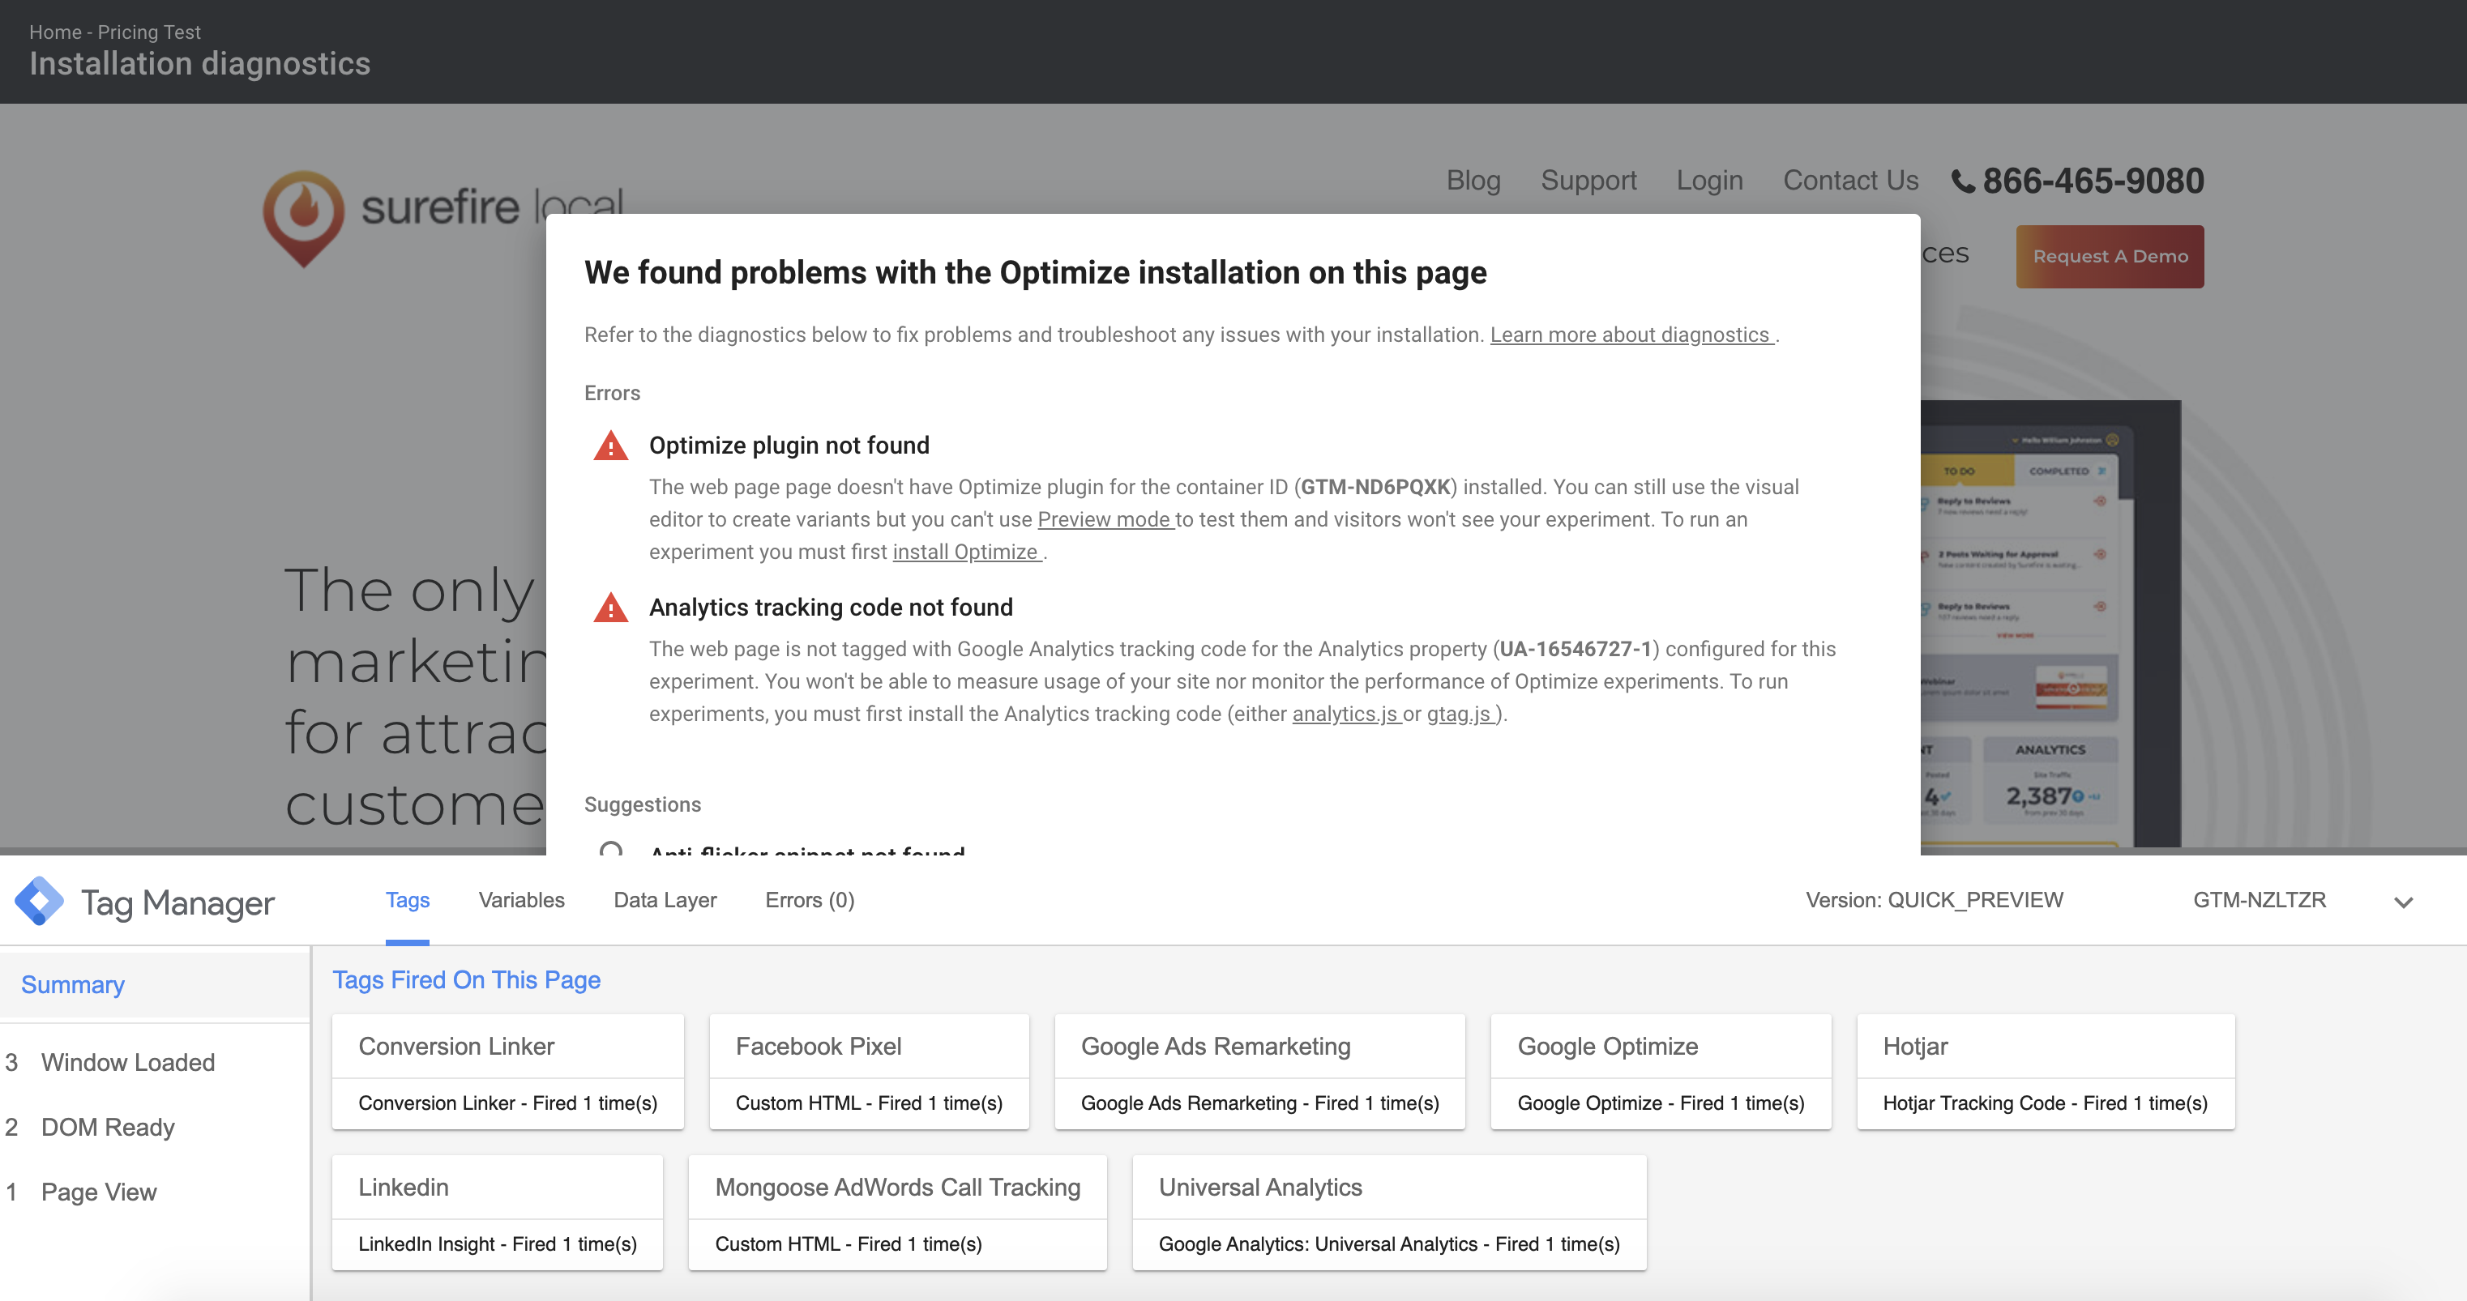Click the phone icon beside 866-465-9080

pyautogui.click(x=1963, y=181)
